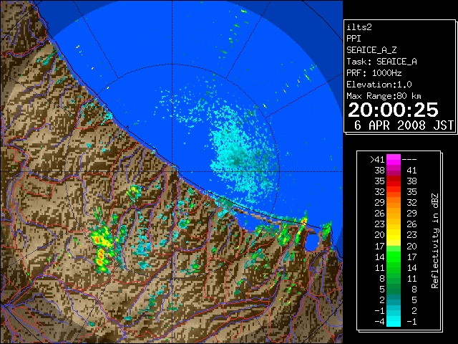Click the 'PPI' scan type label
This screenshot has width=458, height=344.
(x=354, y=39)
